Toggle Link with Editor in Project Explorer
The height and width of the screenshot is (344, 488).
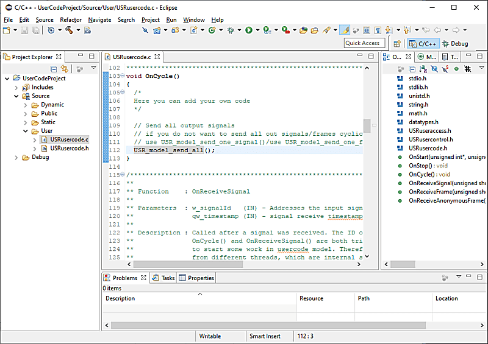point(64,69)
